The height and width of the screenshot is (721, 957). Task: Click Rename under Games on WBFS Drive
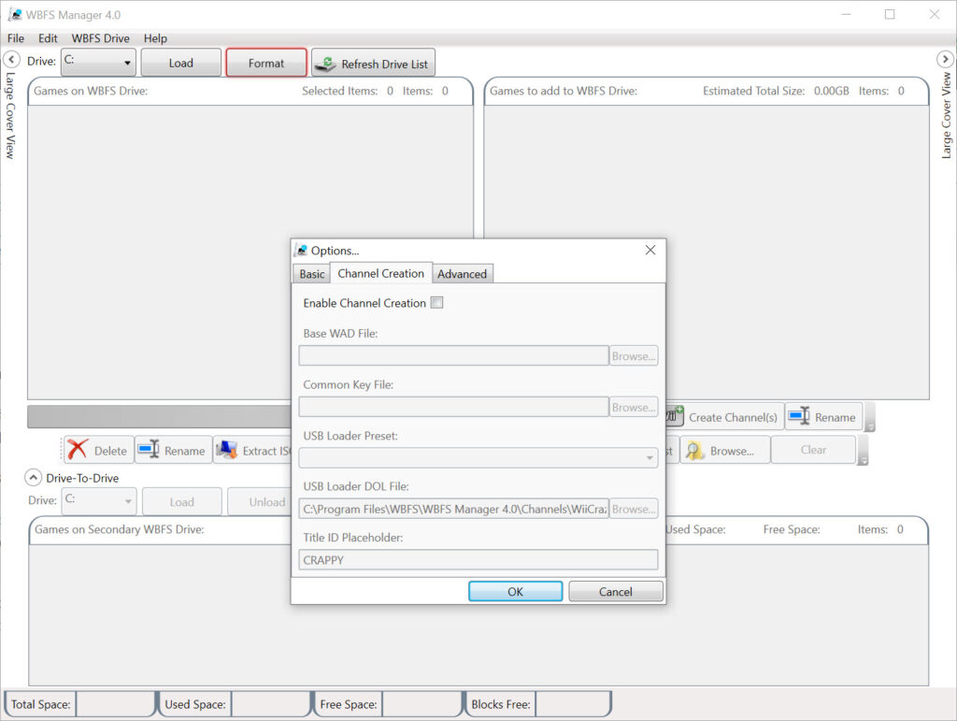[173, 451]
